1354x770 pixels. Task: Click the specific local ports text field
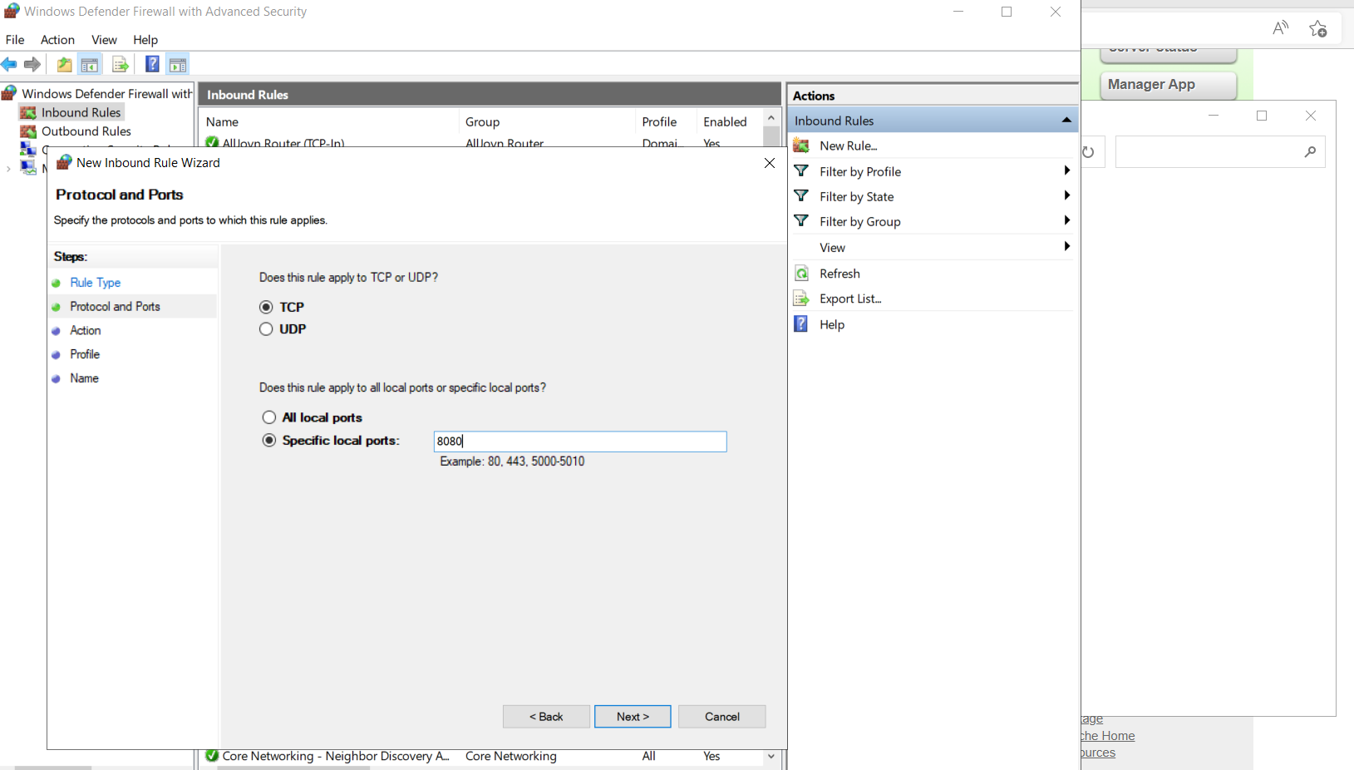580,442
